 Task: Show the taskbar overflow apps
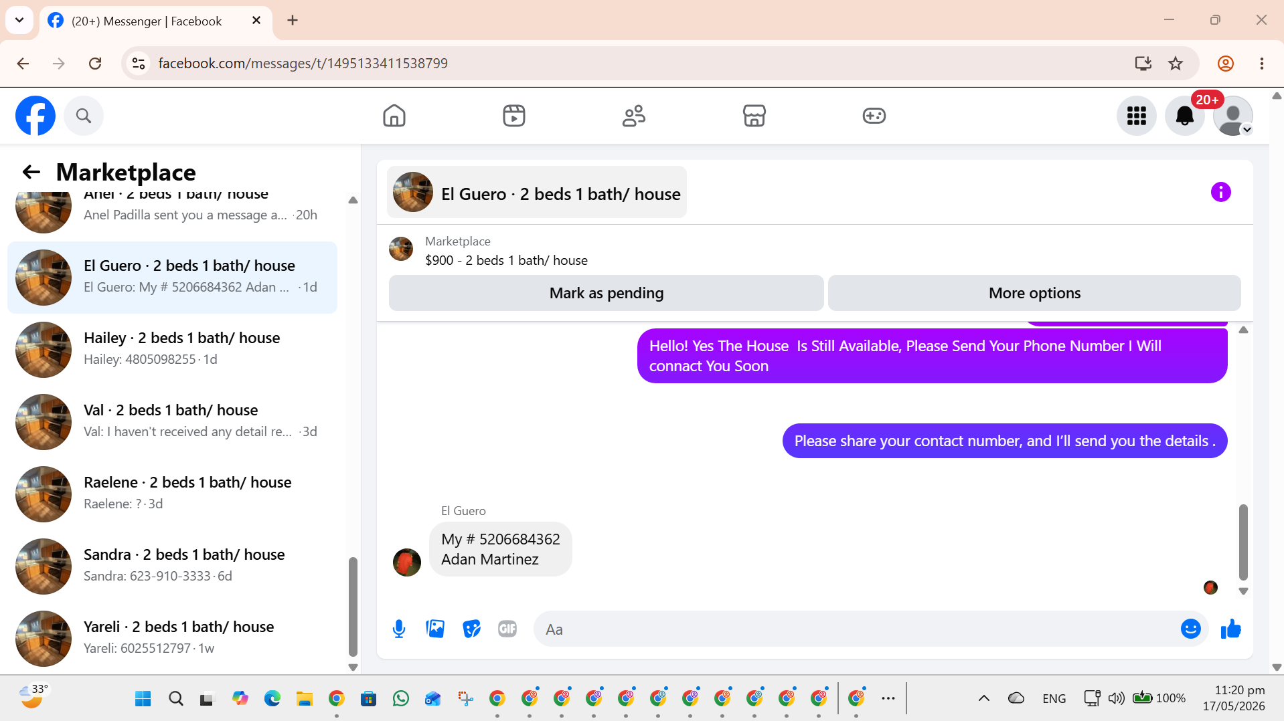click(888, 699)
